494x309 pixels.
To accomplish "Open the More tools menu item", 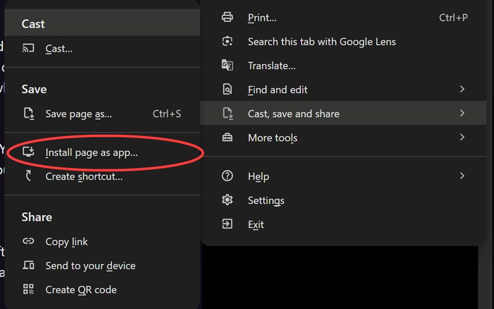I will (x=343, y=137).
